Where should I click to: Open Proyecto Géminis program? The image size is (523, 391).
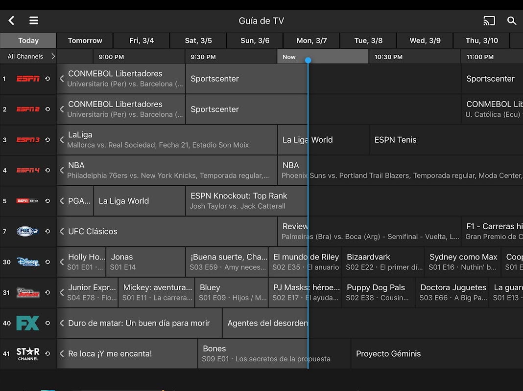(437, 354)
